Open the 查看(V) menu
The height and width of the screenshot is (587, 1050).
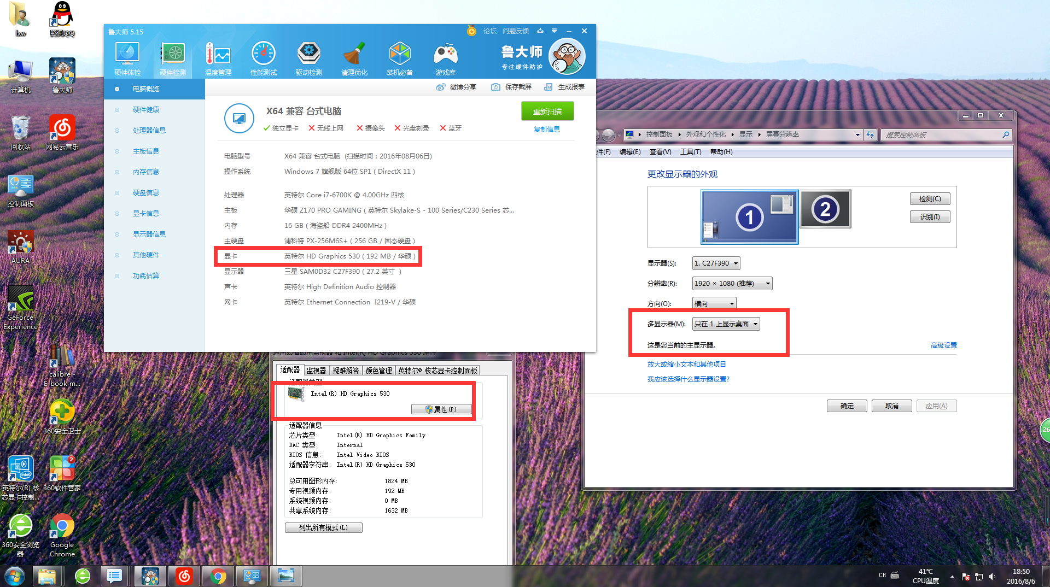(660, 152)
